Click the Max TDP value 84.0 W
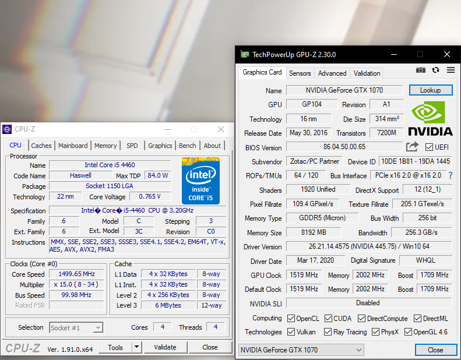Viewport: 461px width, 360px height. pos(158,175)
